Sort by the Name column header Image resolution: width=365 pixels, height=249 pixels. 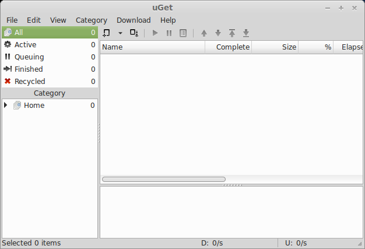tap(152, 47)
